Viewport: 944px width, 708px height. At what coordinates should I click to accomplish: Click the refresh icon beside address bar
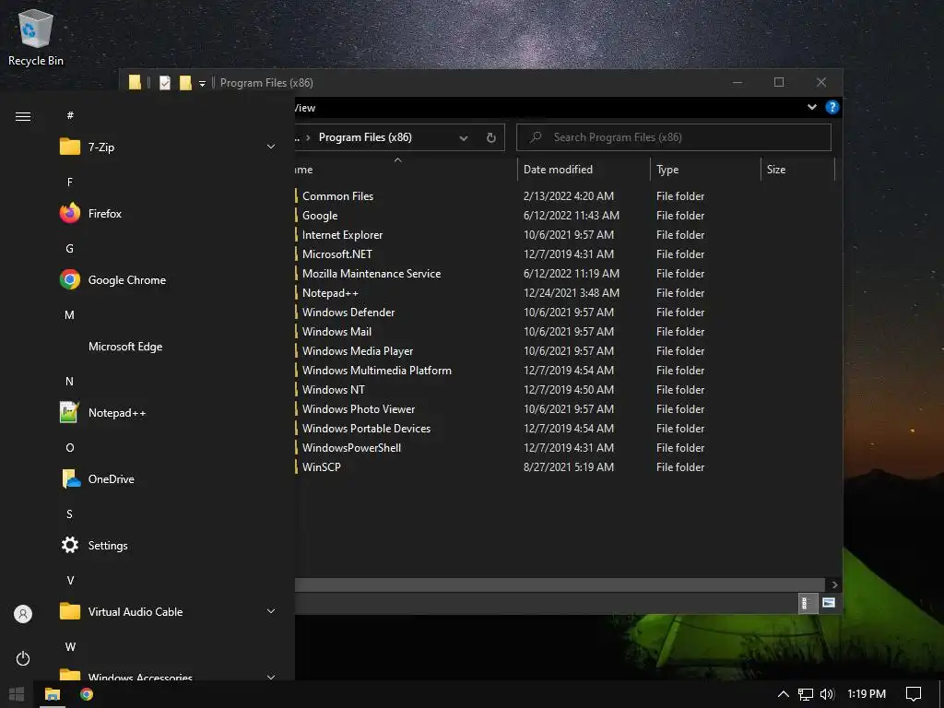[x=490, y=138]
